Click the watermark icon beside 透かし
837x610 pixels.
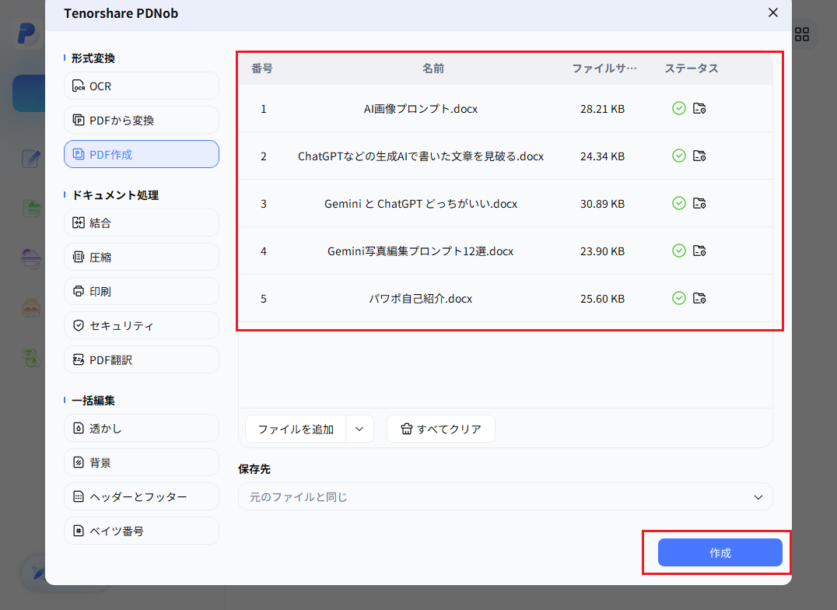pos(79,428)
